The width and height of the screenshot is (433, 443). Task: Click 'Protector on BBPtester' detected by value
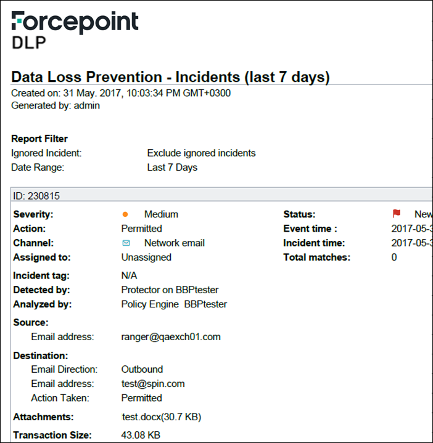click(x=170, y=290)
